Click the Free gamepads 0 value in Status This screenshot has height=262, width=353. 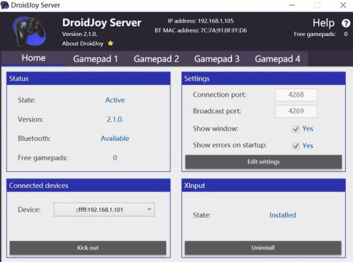coord(115,158)
